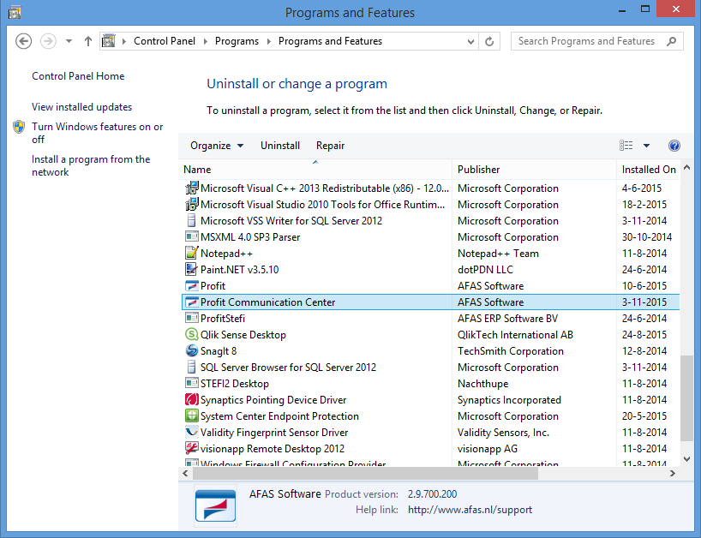Click installed date 30-10-2014
This screenshot has width=701, height=538.
[647, 236]
